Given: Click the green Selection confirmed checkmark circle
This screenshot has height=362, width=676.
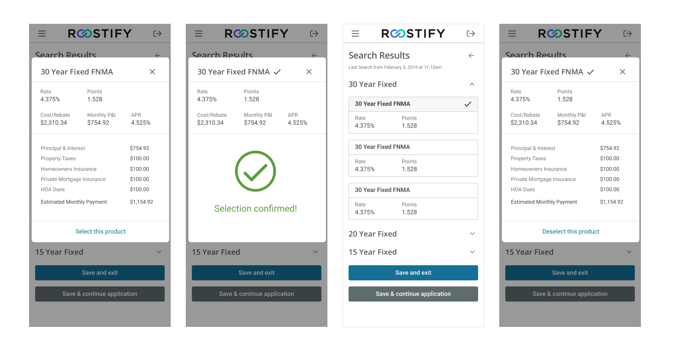Looking at the screenshot, I should tap(256, 171).
